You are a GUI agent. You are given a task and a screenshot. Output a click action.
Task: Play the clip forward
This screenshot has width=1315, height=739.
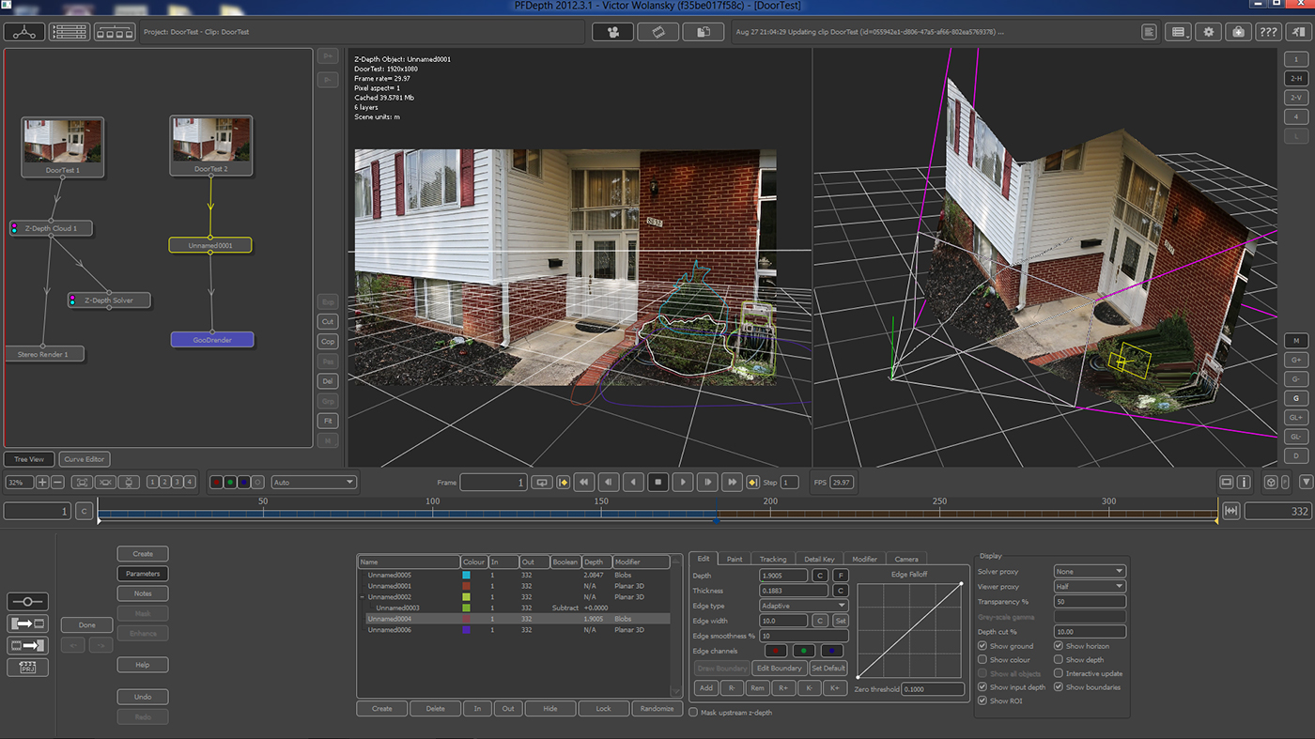(x=683, y=482)
